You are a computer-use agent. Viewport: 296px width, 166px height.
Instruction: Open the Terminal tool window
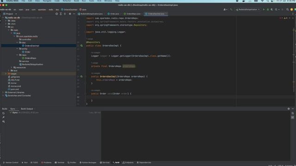pos(60,162)
